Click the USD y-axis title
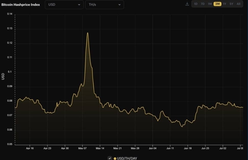This screenshot has width=248, height=160. (3, 76)
